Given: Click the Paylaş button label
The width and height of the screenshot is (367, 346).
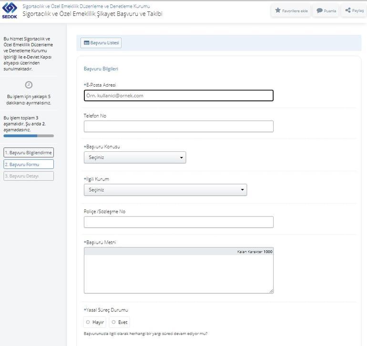Looking at the screenshot, I should click(x=358, y=11).
